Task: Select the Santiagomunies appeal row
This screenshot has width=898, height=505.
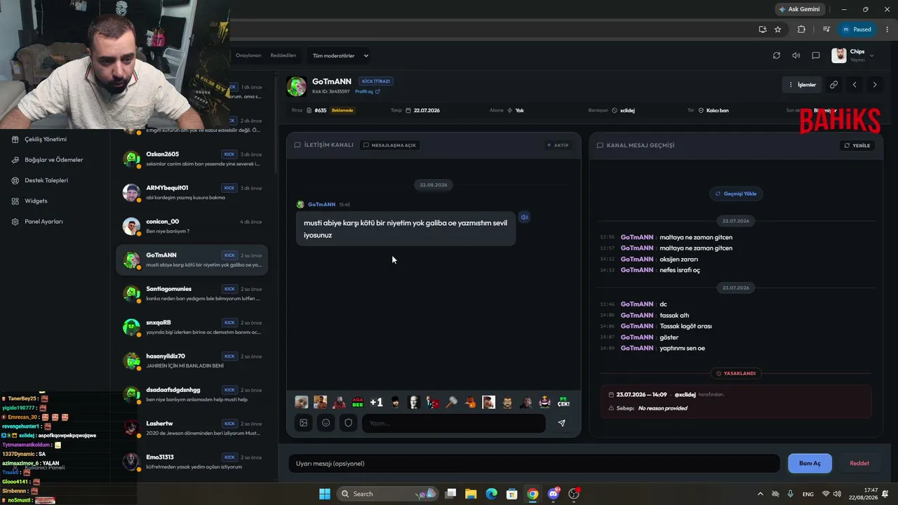Action: pyautogui.click(x=192, y=293)
